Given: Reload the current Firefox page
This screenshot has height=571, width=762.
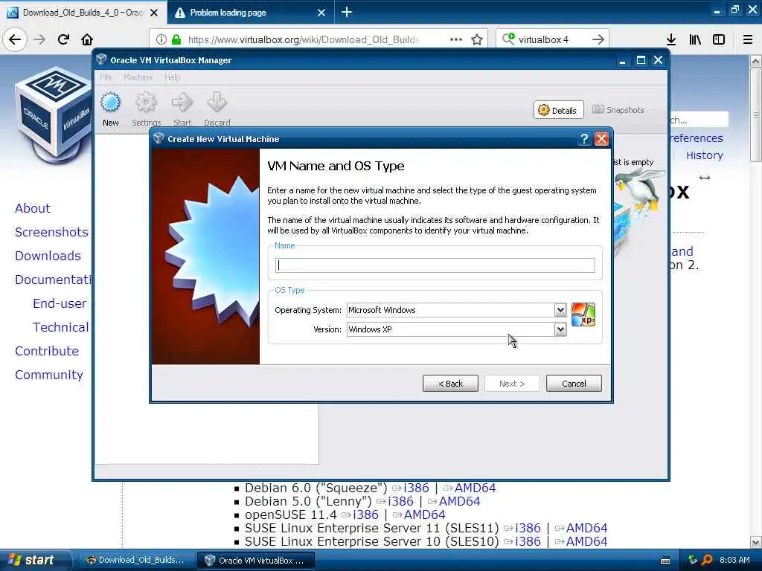Looking at the screenshot, I should tap(64, 39).
